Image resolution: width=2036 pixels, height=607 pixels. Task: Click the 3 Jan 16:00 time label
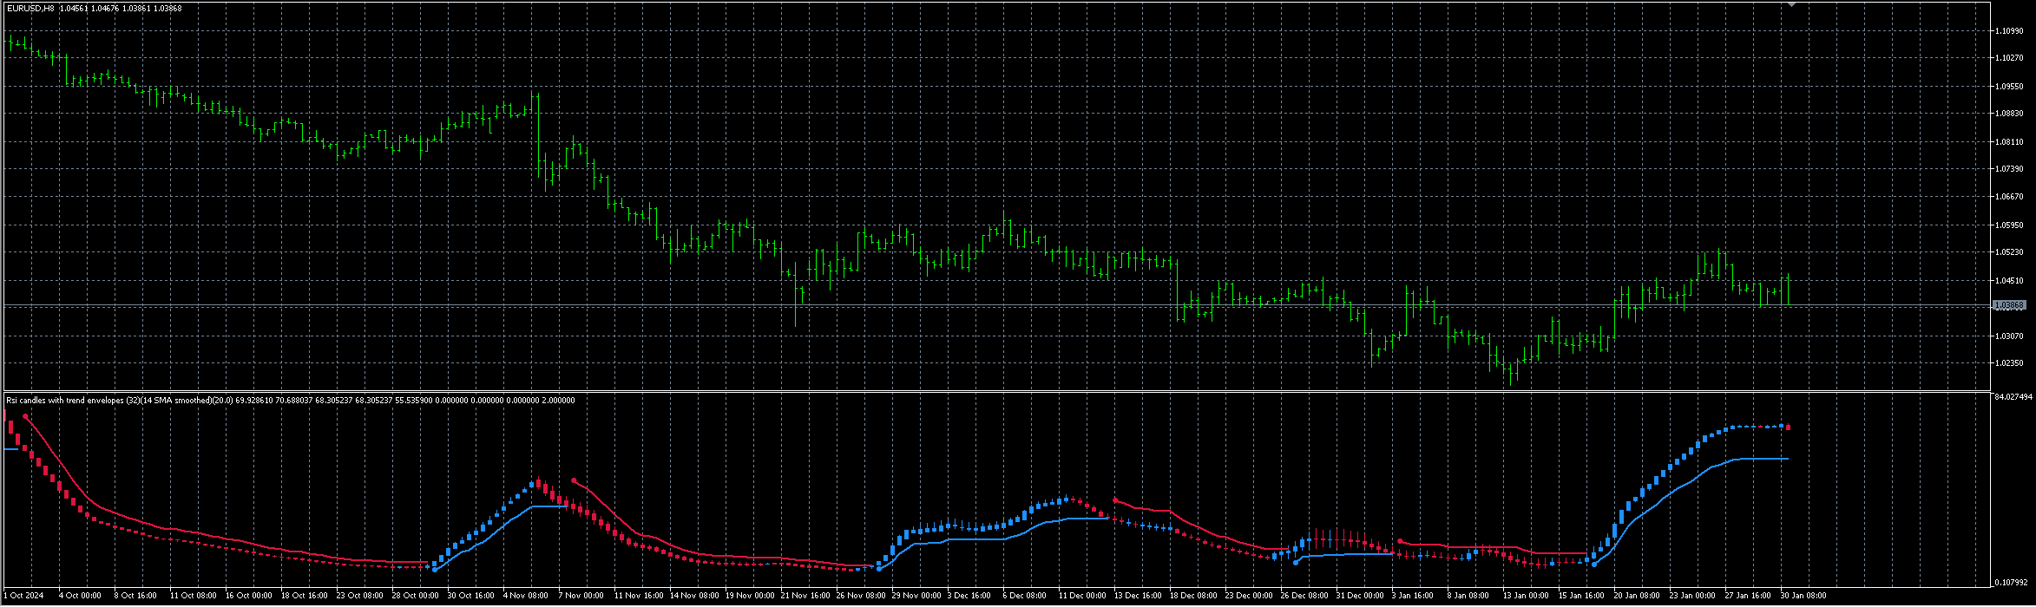pos(1413,596)
